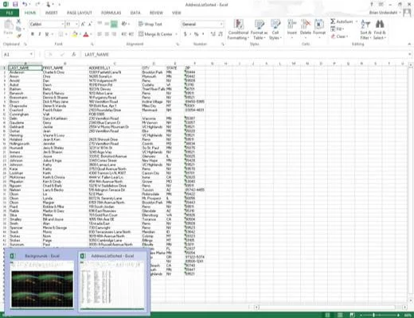This screenshot has height=318, width=414.
Task: Open the Cell Styles gallery
Action: 275,29
